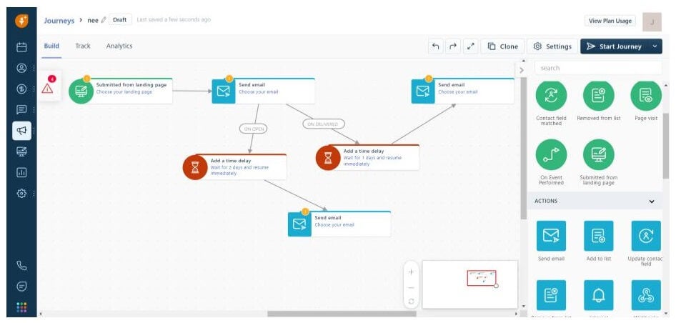Switch to the Track tab
676x323 pixels.
pyautogui.click(x=83, y=46)
